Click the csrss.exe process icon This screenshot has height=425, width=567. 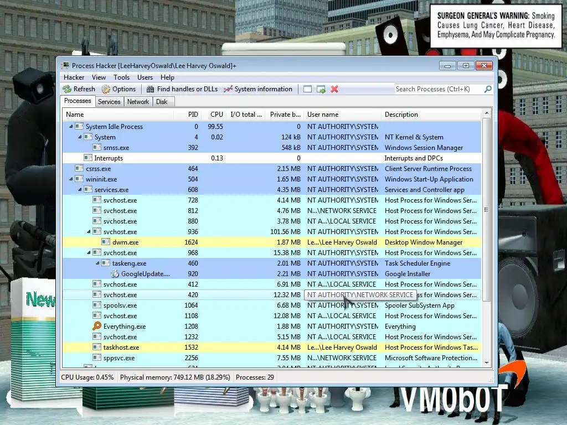coord(79,168)
